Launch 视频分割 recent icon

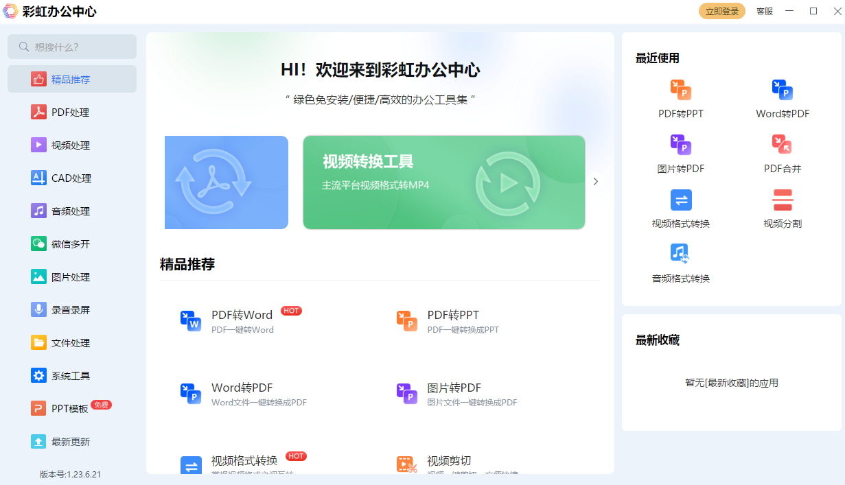pyautogui.click(x=783, y=200)
